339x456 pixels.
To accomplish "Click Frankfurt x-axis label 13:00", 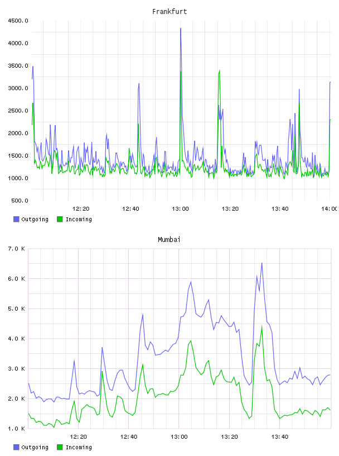I will pos(180,209).
